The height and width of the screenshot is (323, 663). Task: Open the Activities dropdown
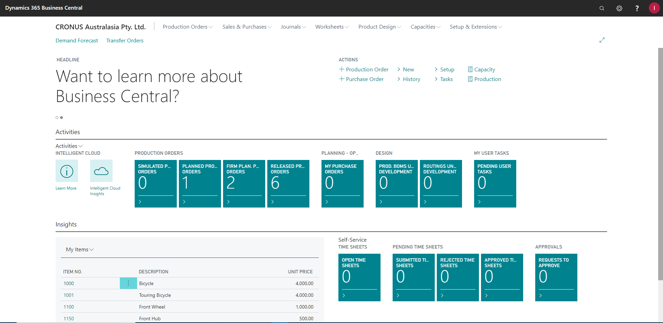point(69,146)
